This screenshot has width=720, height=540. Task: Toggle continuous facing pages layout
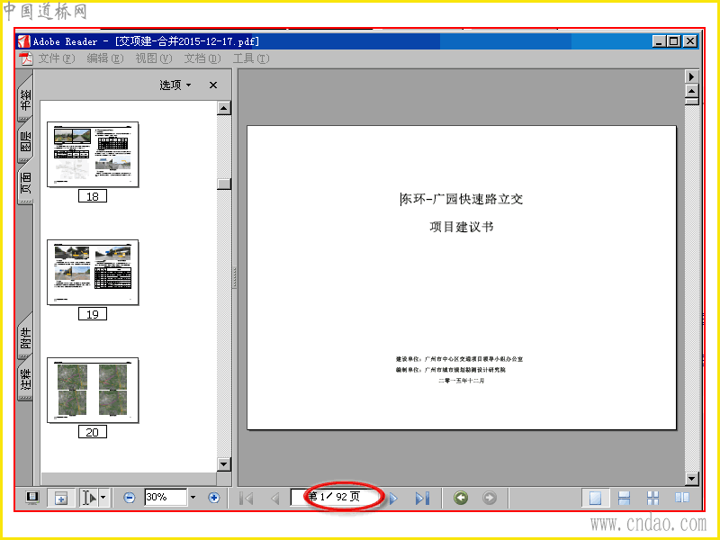652,498
